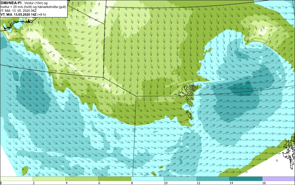Click the legend label '6'
This screenshot has height=185, width=295.
point(99,183)
